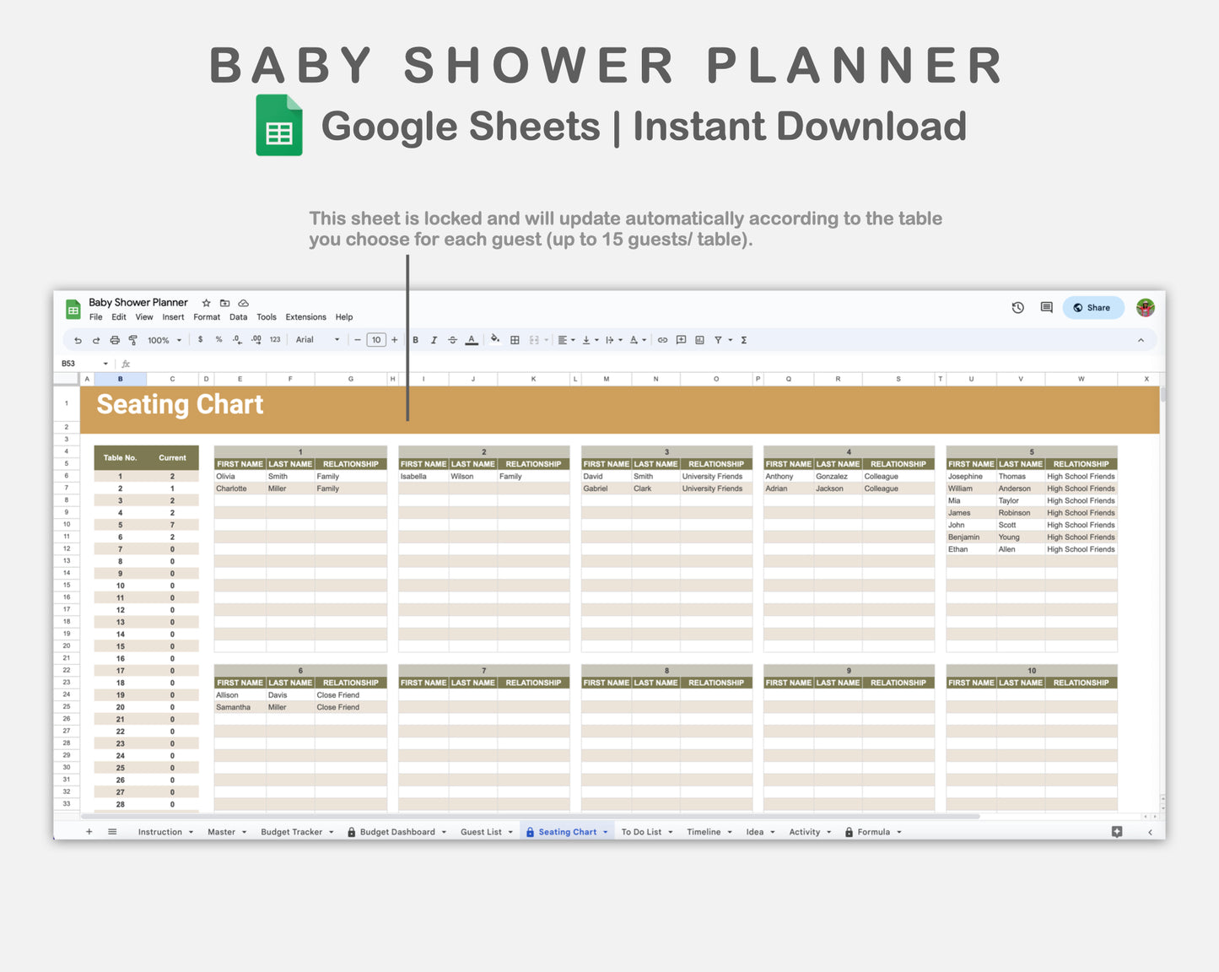Select the Paint format tool
The height and width of the screenshot is (972, 1219).
[133, 339]
